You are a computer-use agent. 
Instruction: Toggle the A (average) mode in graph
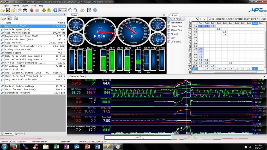pos(197,19)
